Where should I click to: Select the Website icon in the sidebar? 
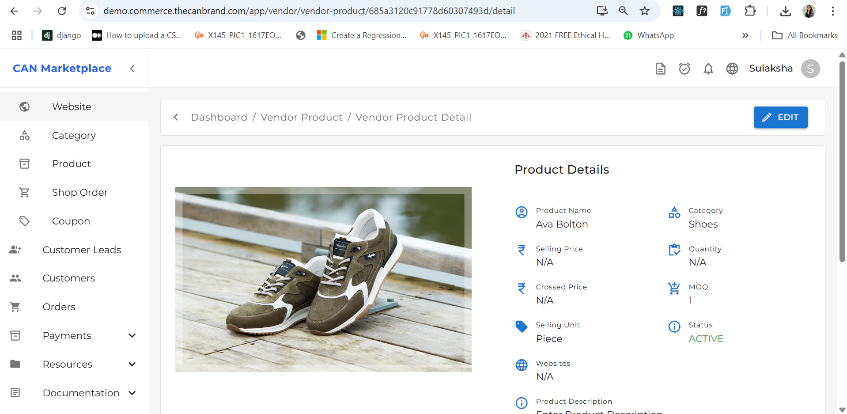point(24,106)
